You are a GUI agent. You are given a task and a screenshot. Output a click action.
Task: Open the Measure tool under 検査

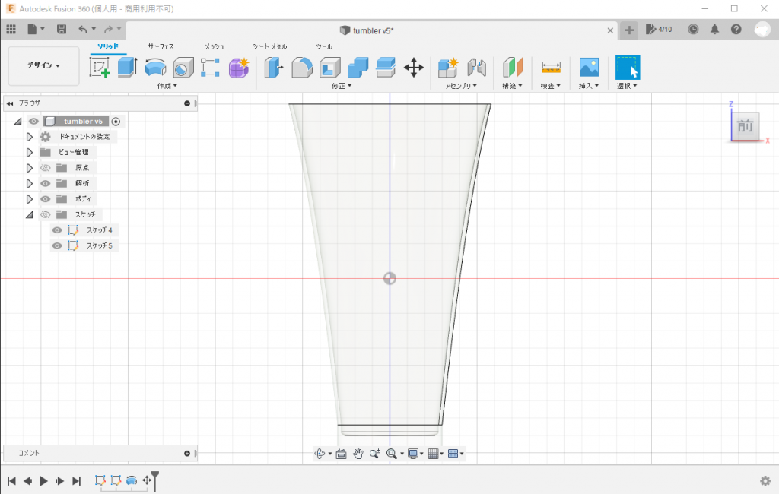pyautogui.click(x=549, y=67)
